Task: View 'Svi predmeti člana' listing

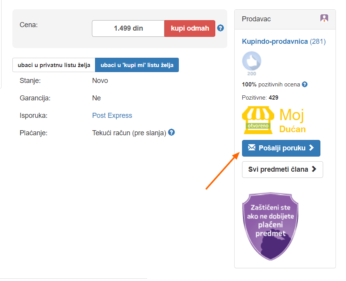Action: (282, 169)
